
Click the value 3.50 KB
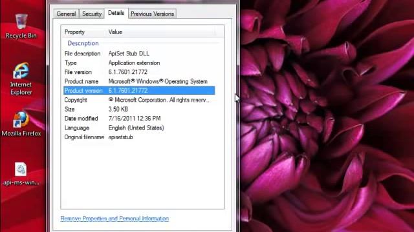click(118, 109)
